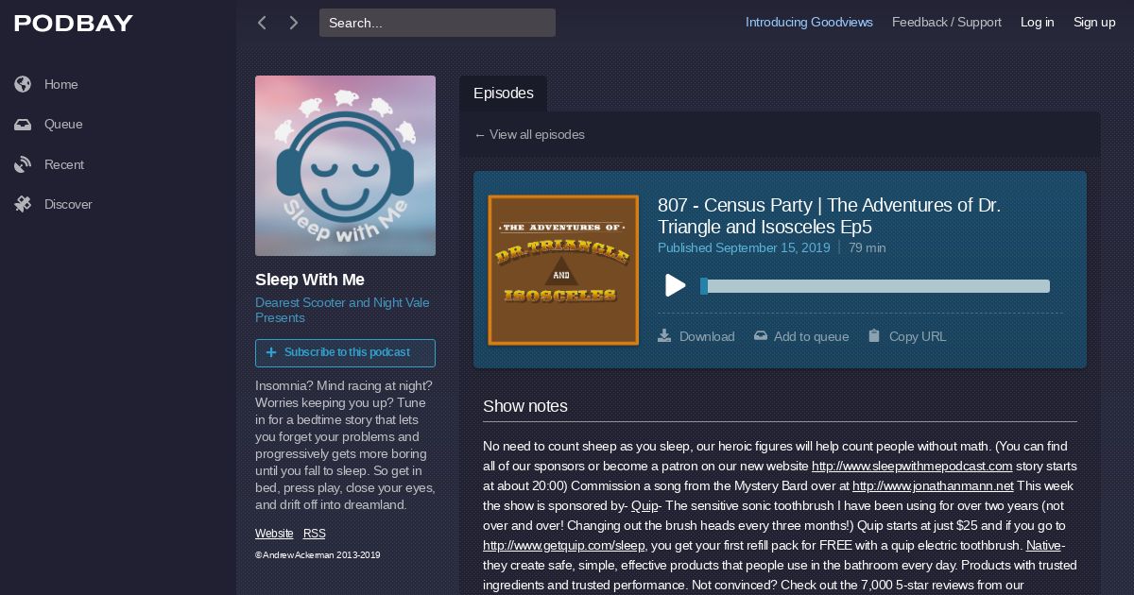Click the Native sponsor link

(x=1043, y=546)
